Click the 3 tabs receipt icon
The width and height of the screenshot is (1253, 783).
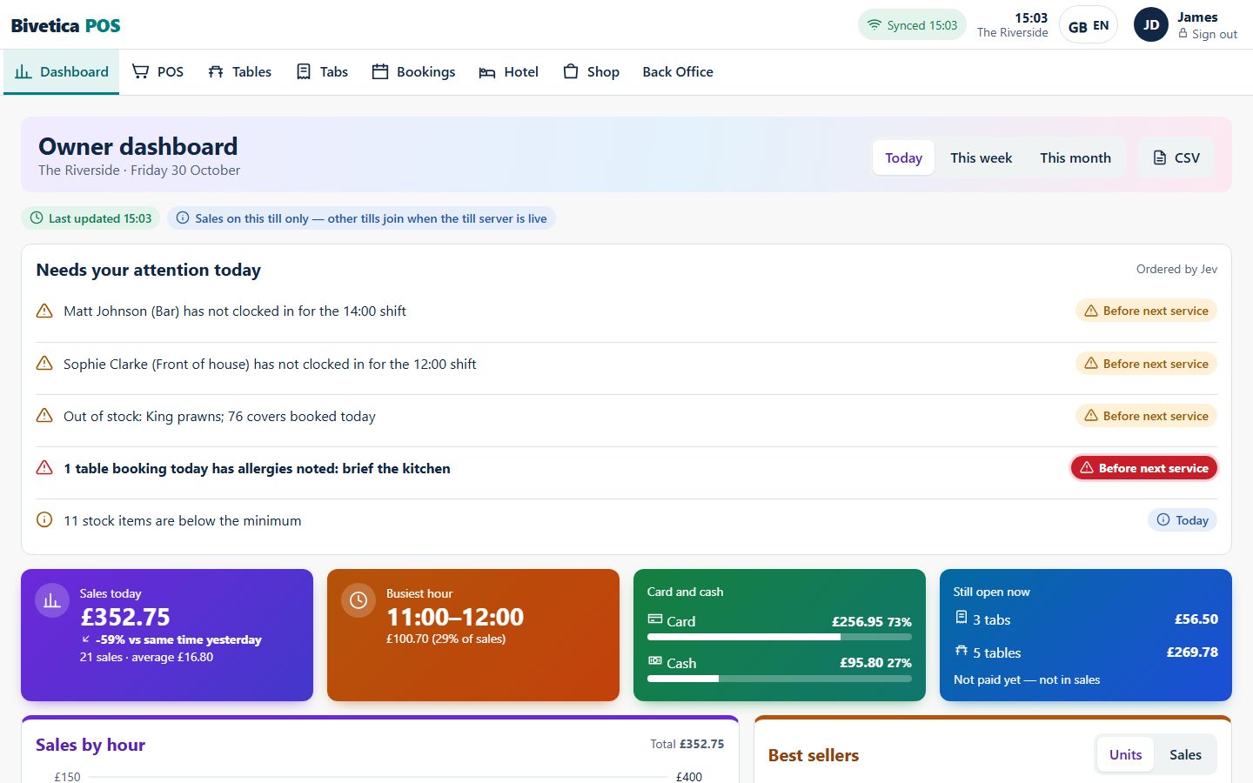coord(962,618)
